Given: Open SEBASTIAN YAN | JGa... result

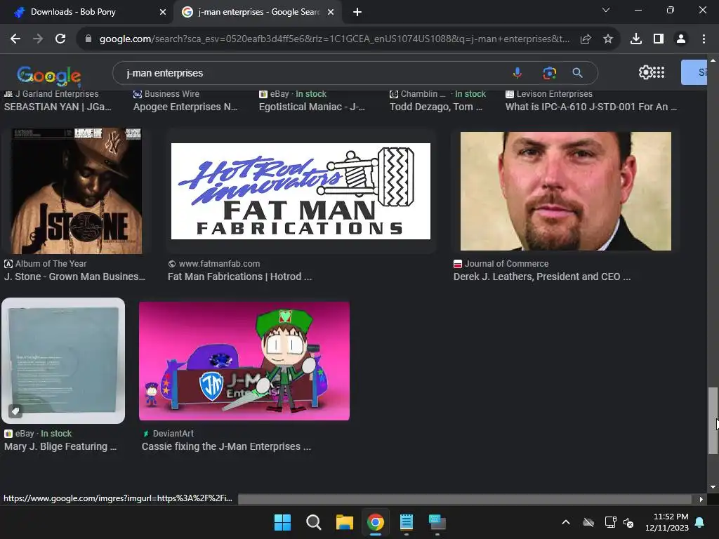Looking at the screenshot, I should tap(58, 107).
